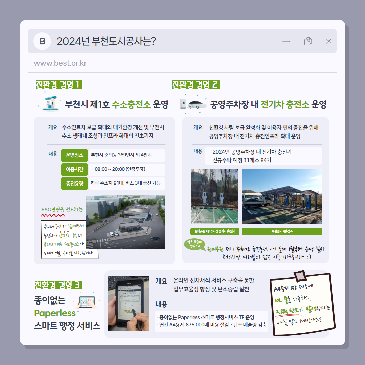Image resolution: width=365 pixels, height=365 pixels.
Task: Click the electric car charger icon
Action: coord(193,102)
